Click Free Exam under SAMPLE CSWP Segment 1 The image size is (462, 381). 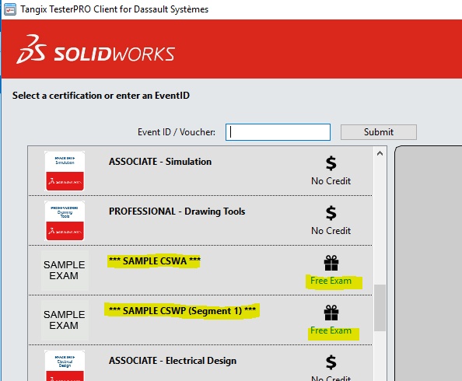click(x=331, y=330)
